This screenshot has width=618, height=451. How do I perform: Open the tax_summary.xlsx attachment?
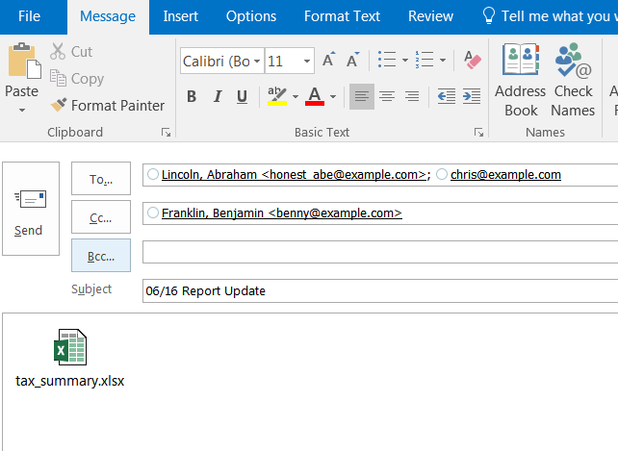[x=70, y=358]
